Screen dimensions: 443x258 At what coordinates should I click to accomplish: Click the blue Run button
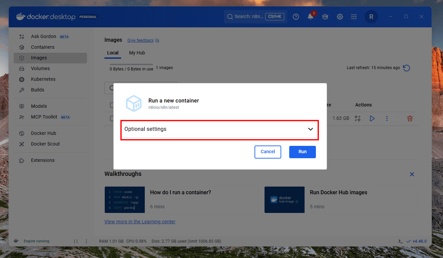303,152
